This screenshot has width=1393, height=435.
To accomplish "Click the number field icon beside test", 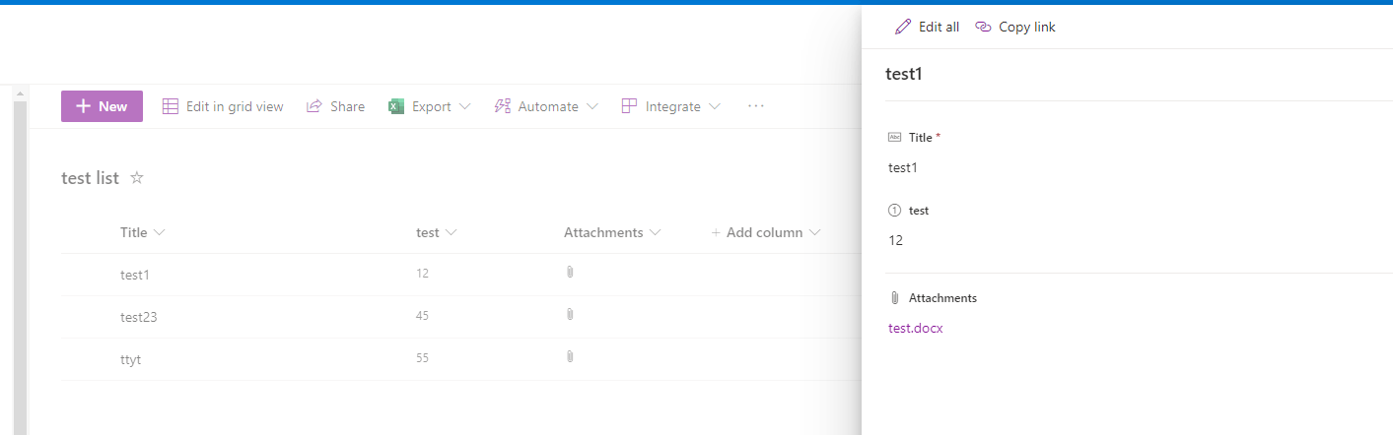I will 894,211.
